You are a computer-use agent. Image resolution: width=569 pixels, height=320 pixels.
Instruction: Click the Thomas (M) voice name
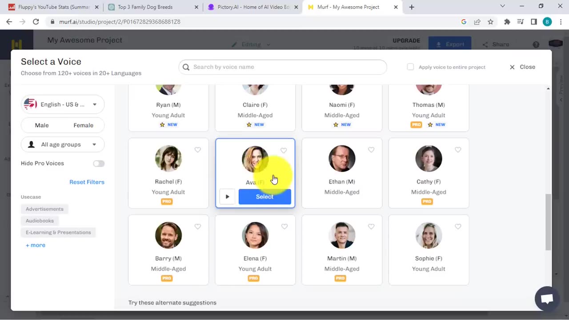pos(429,105)
